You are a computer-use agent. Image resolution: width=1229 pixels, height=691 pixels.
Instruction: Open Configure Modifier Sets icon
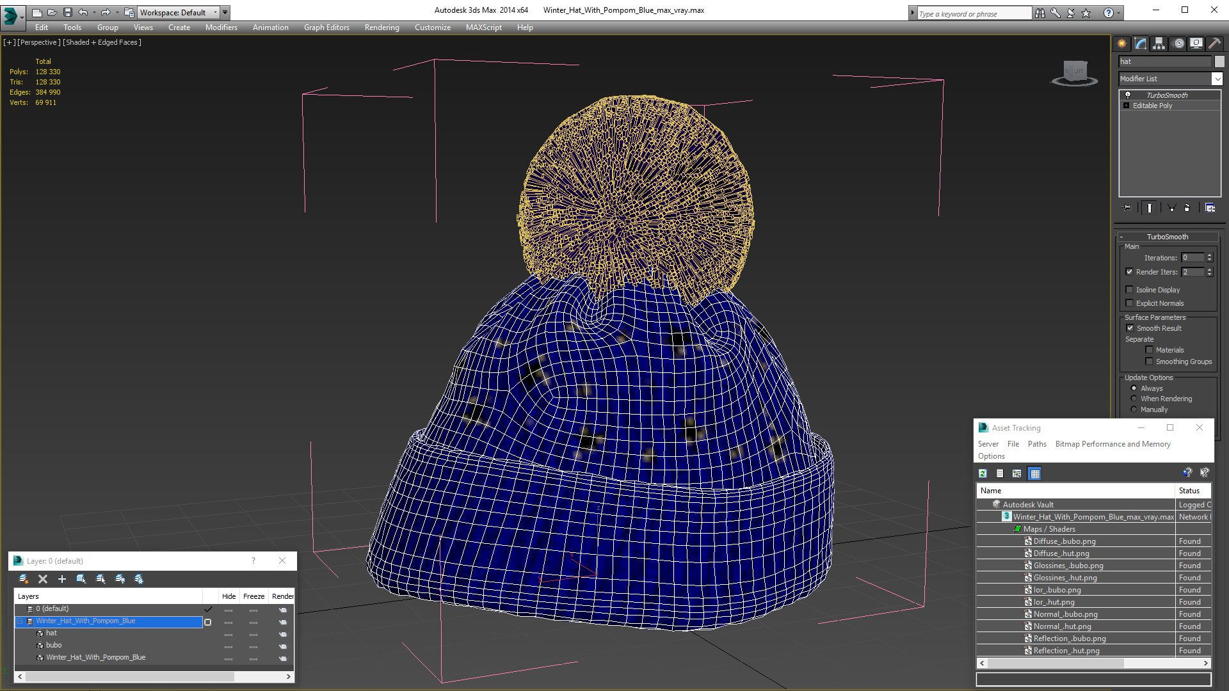tap(1210, 208)
